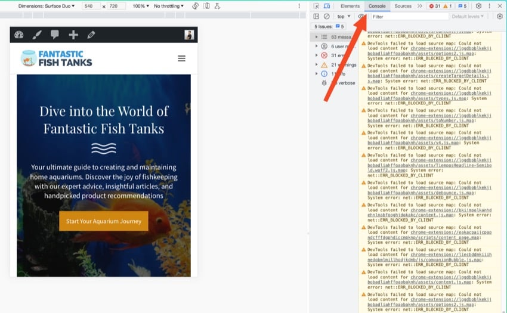This screenshot has height=313, width=507.
Task: Open console settings gear beside Default levels
Action: (x=500, y=17)
